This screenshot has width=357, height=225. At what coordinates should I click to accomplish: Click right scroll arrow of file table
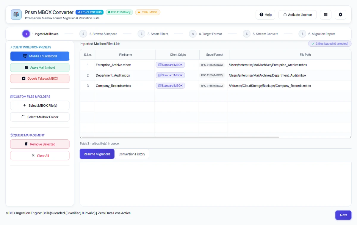[x=350, y=137]
